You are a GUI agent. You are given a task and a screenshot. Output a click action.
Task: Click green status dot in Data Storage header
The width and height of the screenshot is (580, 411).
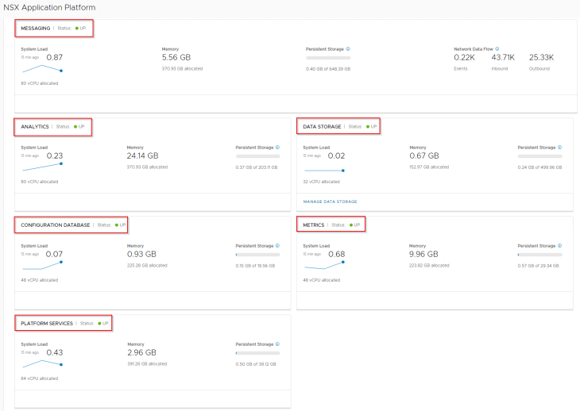pos(368,127)
